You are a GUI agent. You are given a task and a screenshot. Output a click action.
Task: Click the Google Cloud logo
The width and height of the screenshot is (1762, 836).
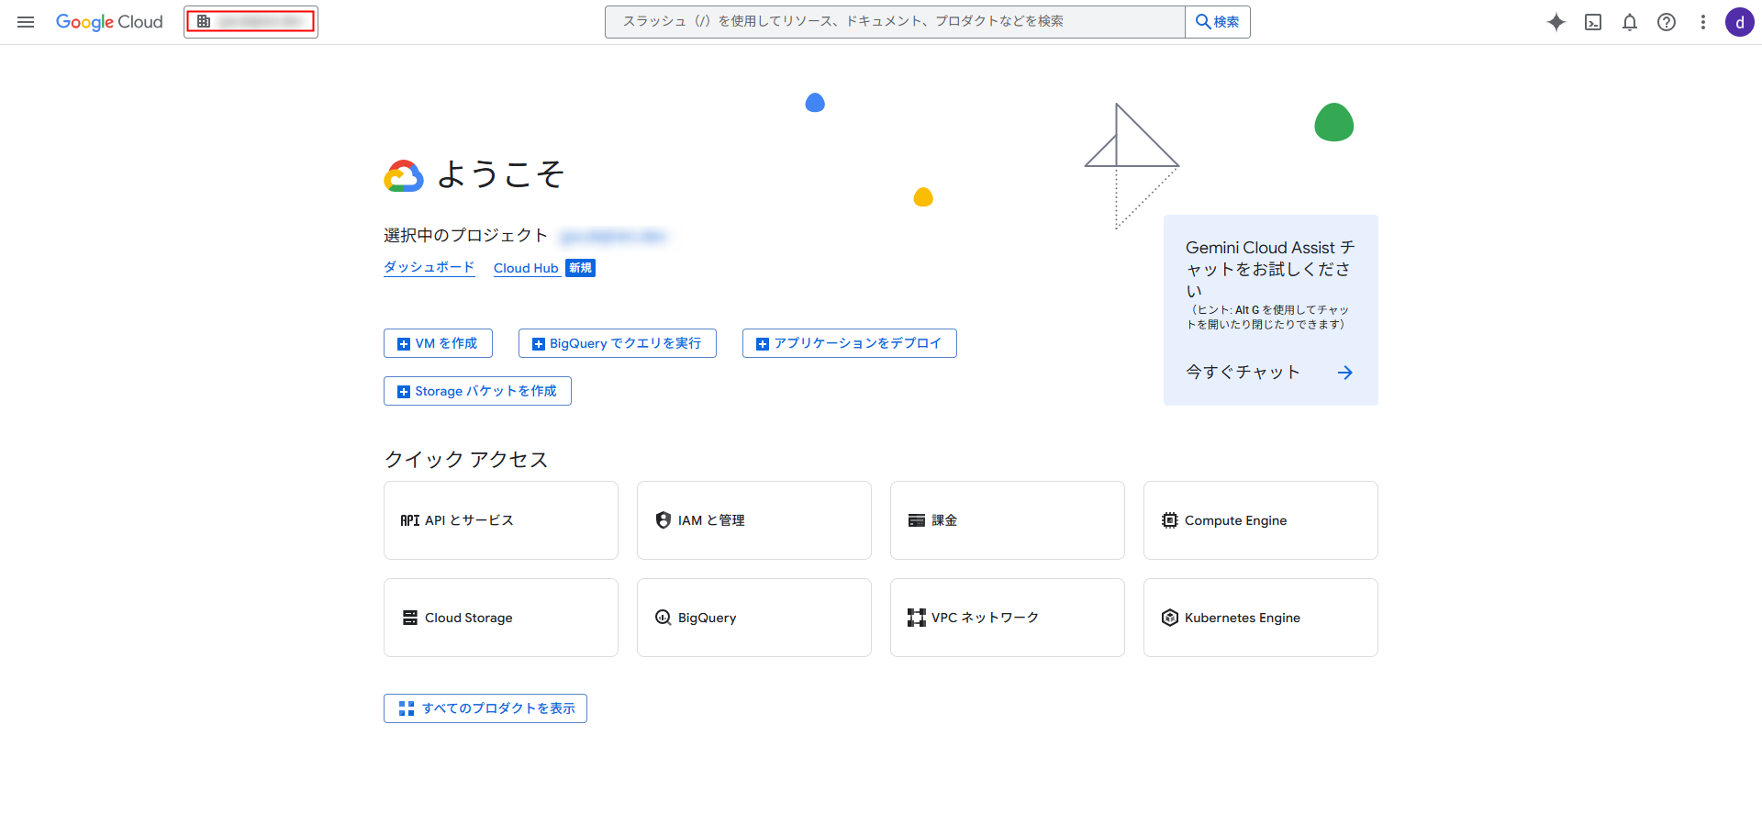[109, 22]
